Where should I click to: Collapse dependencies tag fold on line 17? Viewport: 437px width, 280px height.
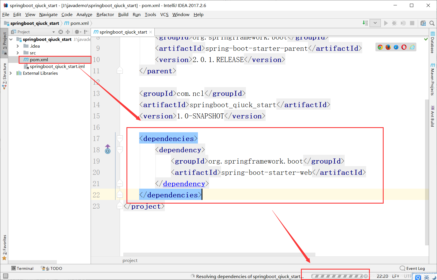coord(120,138)
